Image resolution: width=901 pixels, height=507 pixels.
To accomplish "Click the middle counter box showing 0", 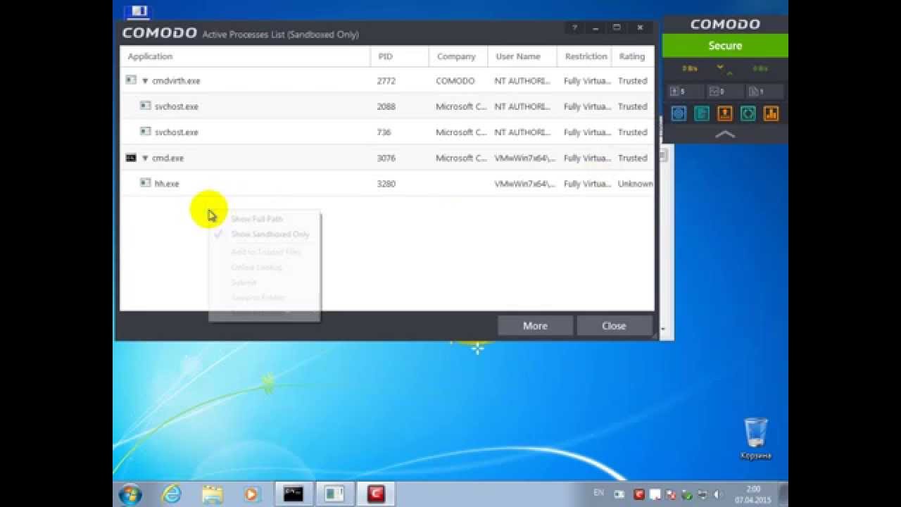I will point(725,92).
